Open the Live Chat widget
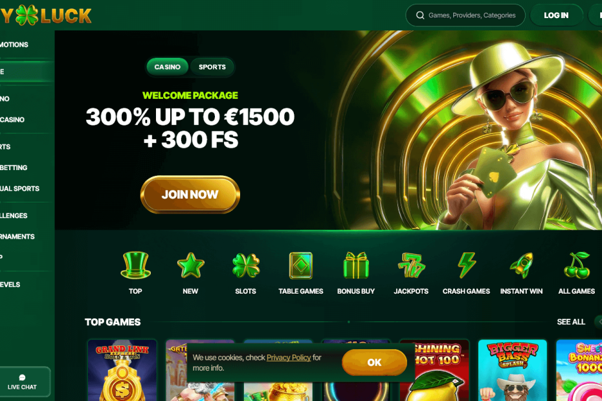 tap(22, 382)
